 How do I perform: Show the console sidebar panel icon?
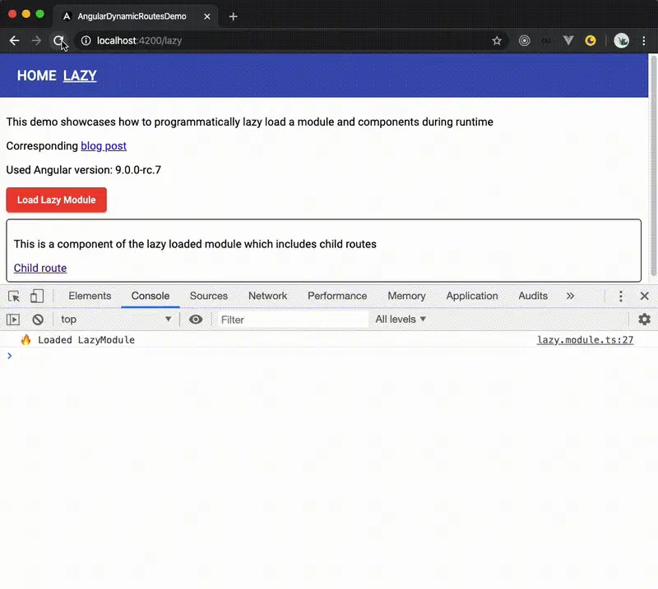[13, 320]
